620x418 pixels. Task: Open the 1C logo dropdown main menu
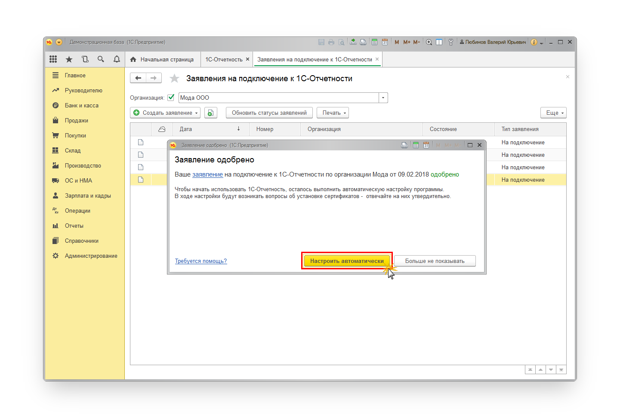tap(59, 42)
